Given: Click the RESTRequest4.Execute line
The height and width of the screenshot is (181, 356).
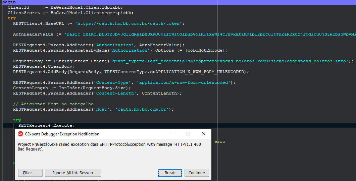Looking at the screenshot, I should (46, 125).
